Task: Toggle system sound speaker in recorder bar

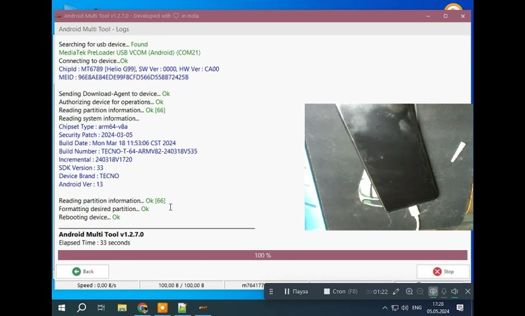Action: (454, 292)
